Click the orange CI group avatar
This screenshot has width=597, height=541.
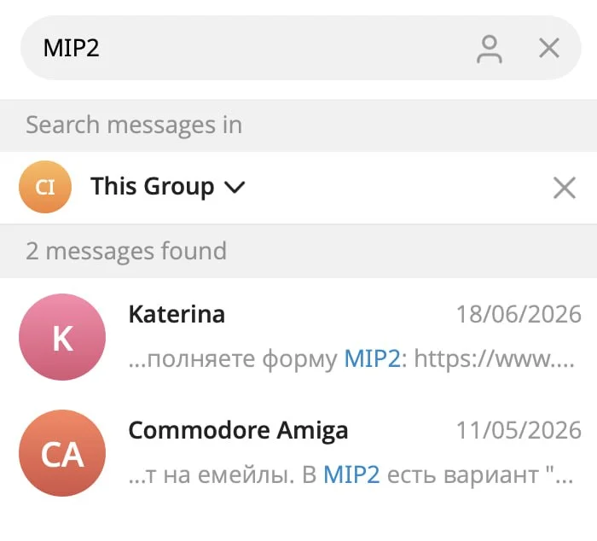[45, 187]
